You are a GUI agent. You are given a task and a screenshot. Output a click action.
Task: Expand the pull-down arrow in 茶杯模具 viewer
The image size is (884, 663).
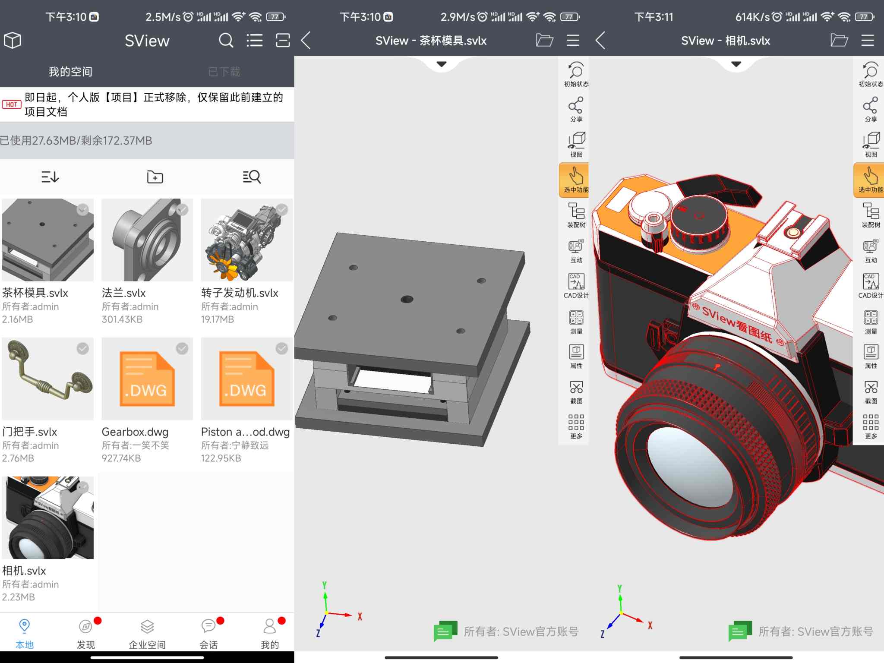tap(441, 64)
